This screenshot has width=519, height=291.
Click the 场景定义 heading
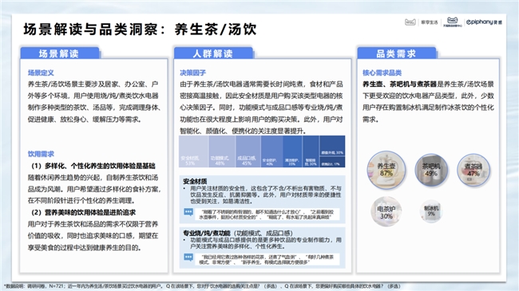click(x=41, y=73)
